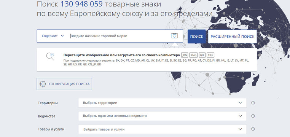The width and height of the screenshot is (290, 137).
Task: Open КОНФИГУРАЦИЯ ПОИСКА settings
Action: (x=64, y=84)
